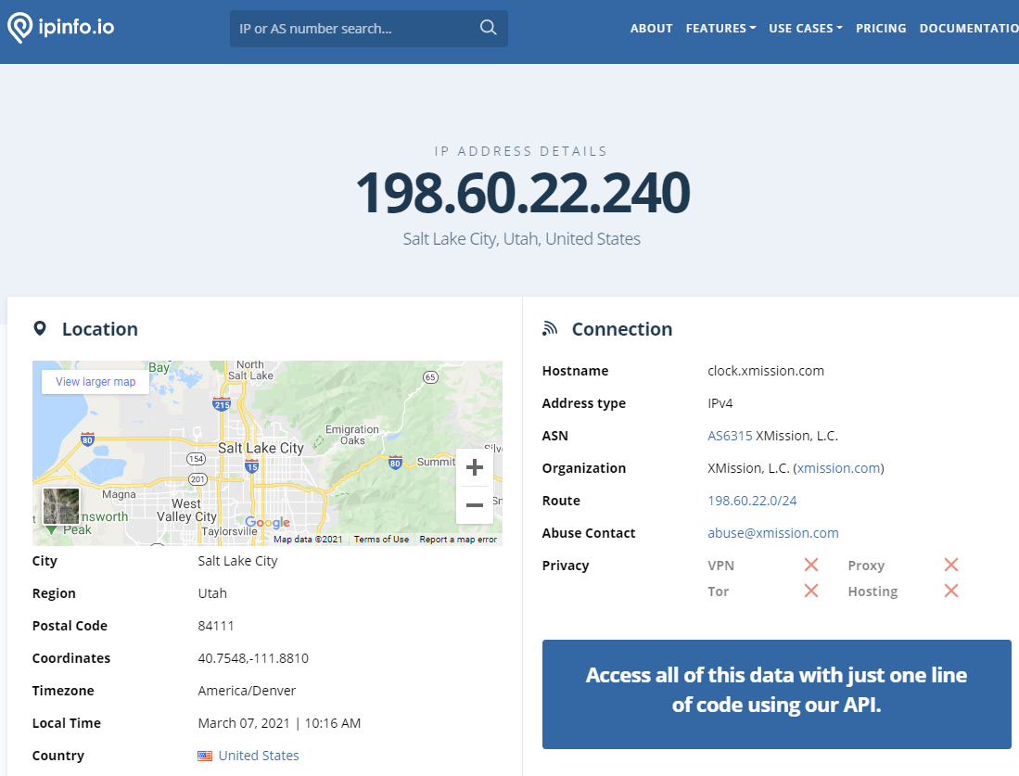Image resolution: width=1019 pixels, height=776 pixels.
Task: Open the USE CASES dropdown
Action: pyautogui.click(x=806, y=28)
